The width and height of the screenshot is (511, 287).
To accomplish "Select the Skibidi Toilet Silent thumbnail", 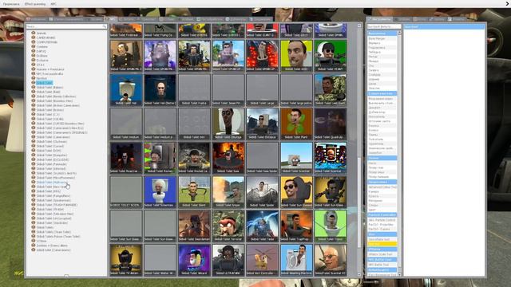I will pos(194,192).
